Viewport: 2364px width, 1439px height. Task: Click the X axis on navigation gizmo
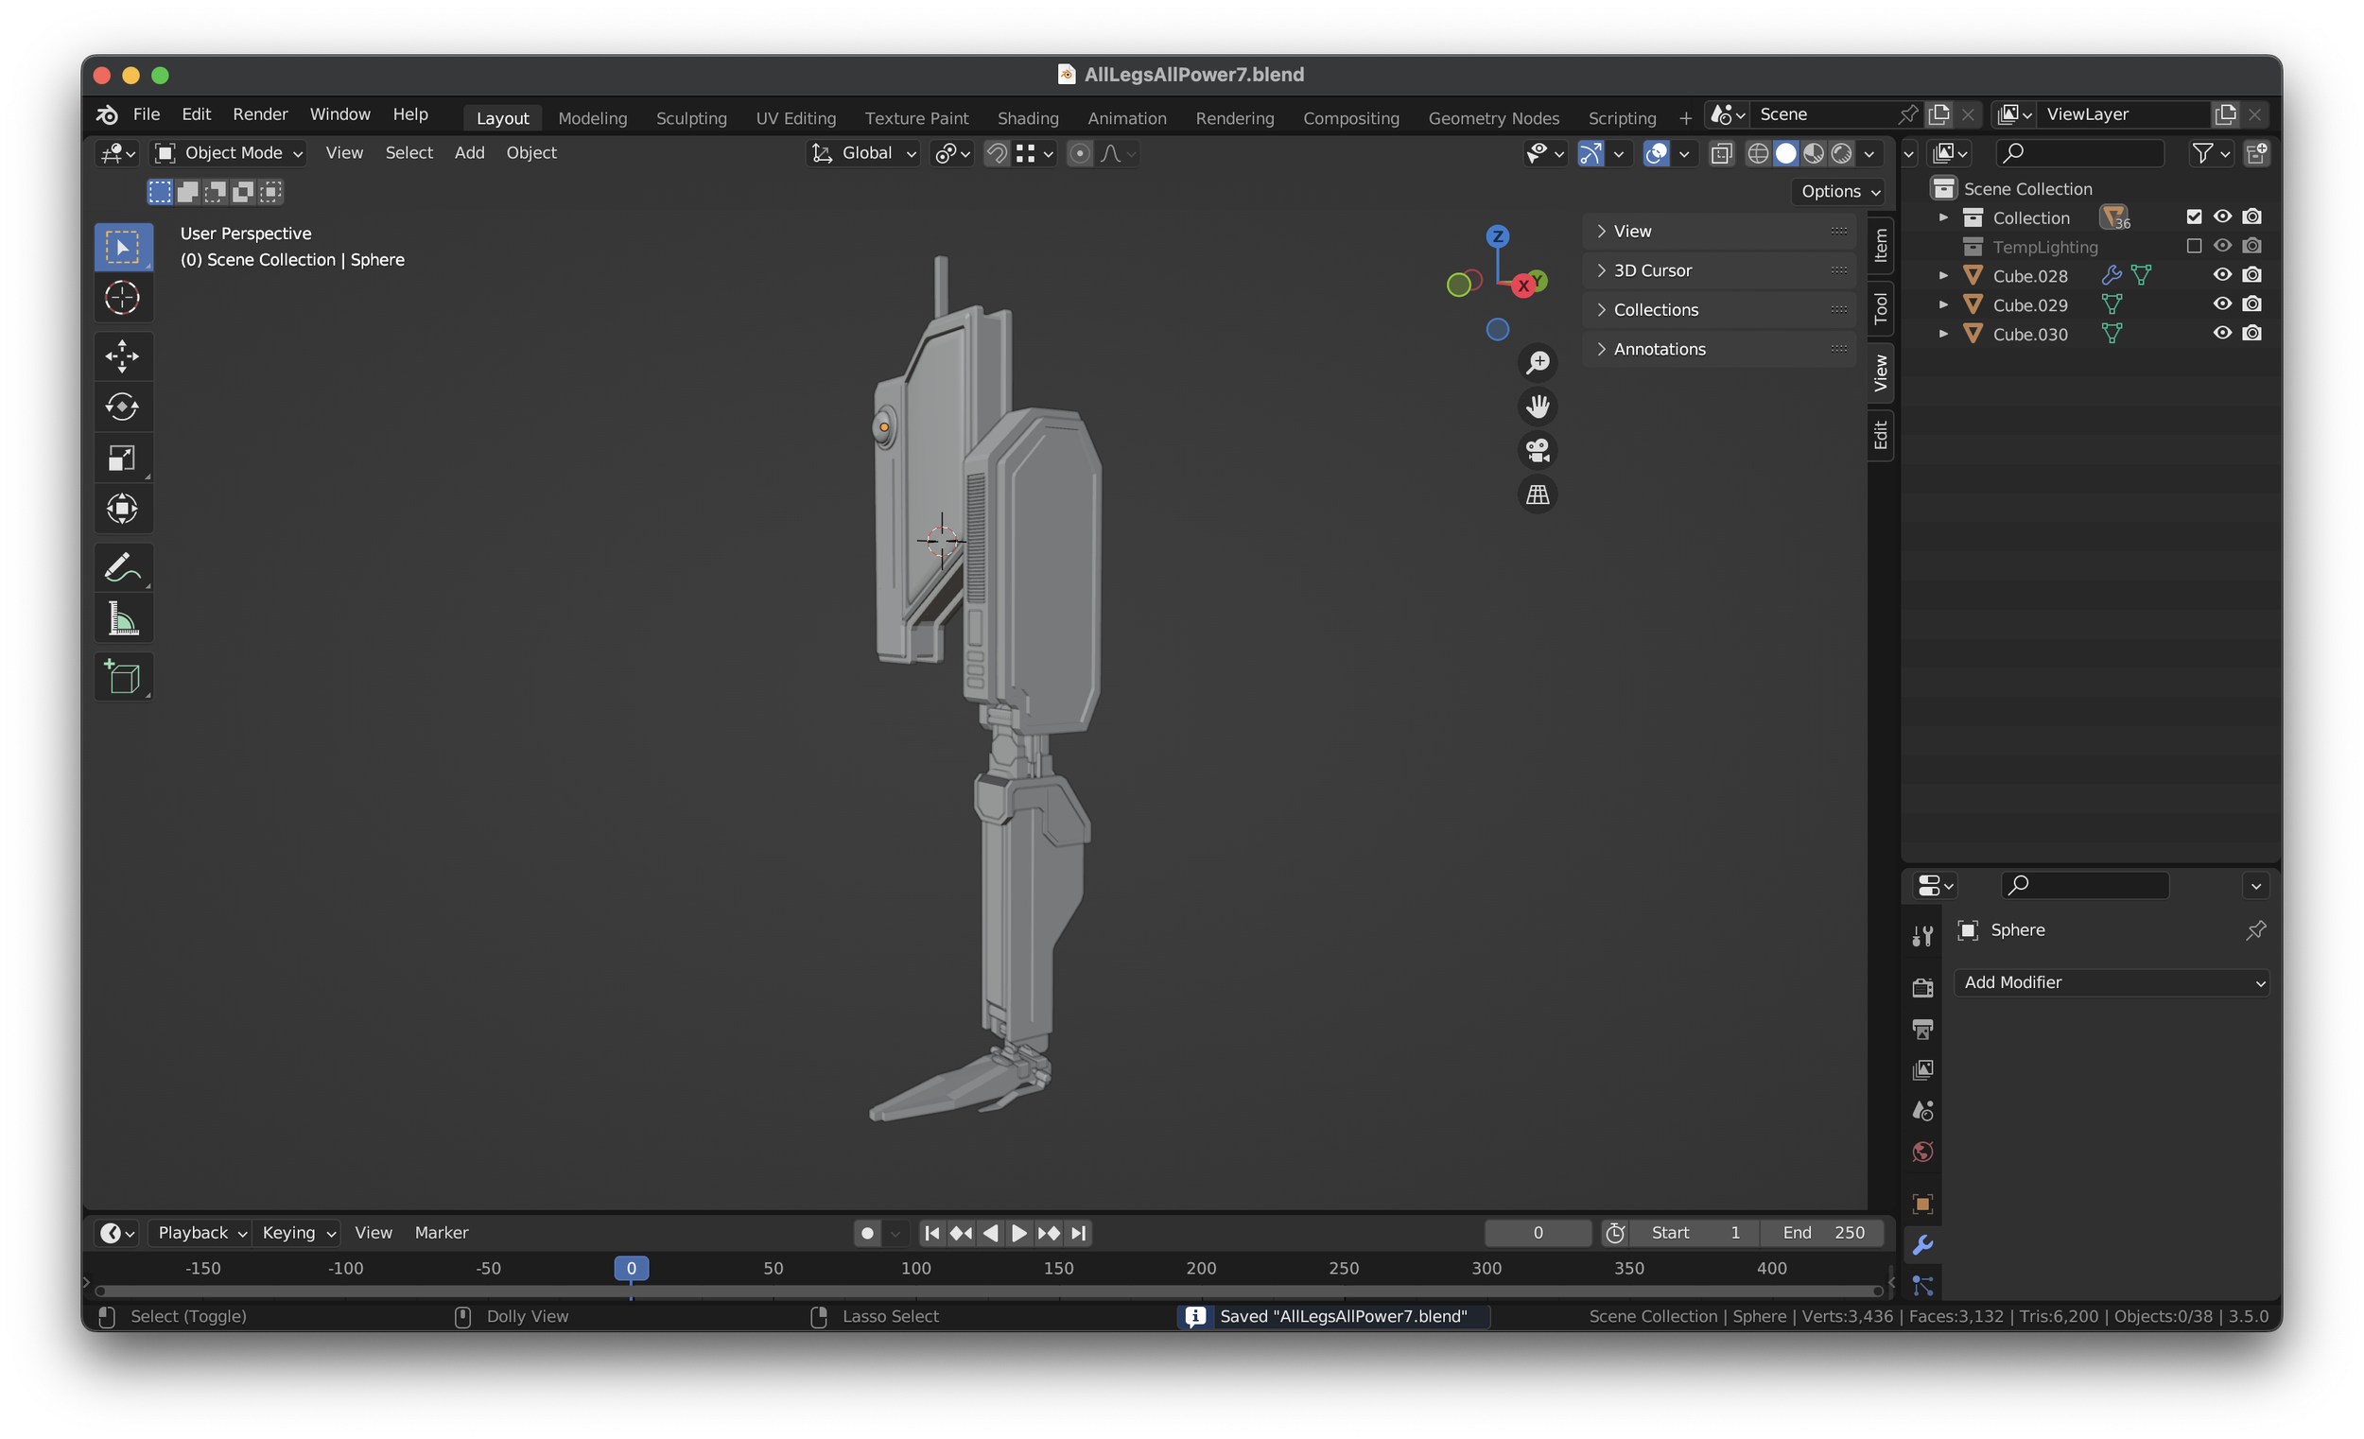(1523, 286)
